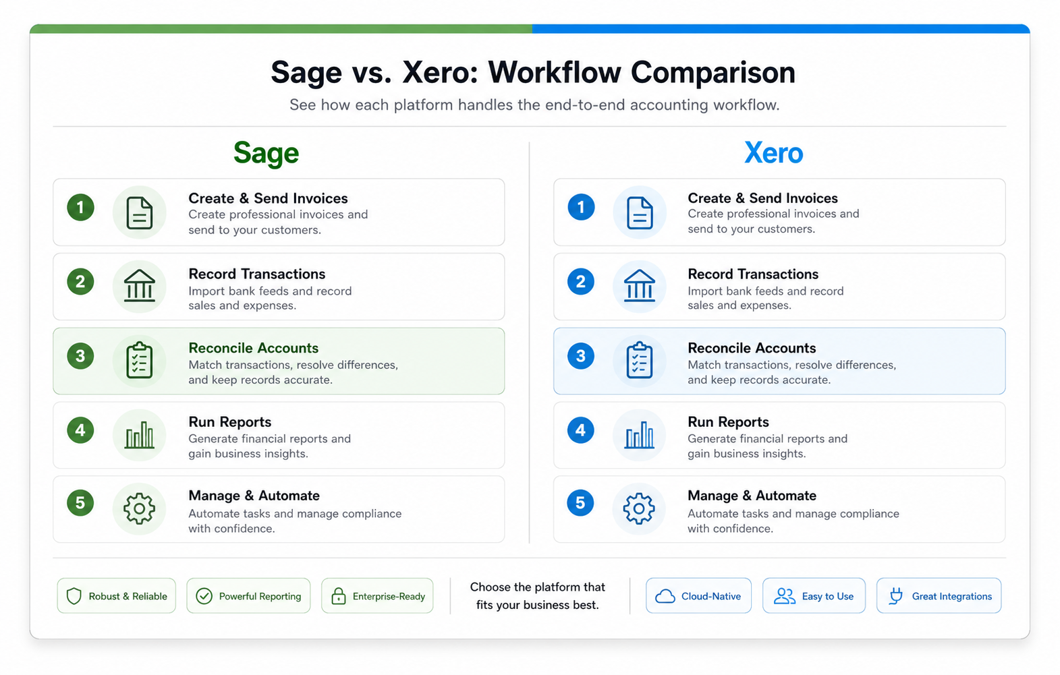Click the "Sage vs. Xero: Workflow Comparison" title
The width and height of the screenshot is (1060, 675).
coord(533,73)
